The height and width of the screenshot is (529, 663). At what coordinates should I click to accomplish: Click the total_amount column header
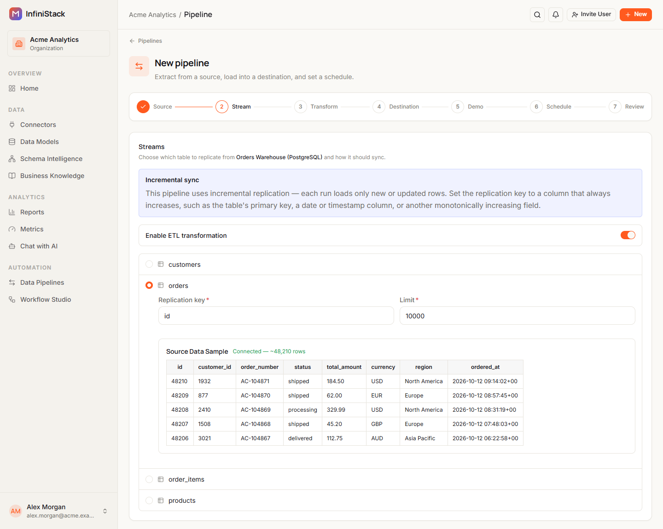click(x=344, y=367)
